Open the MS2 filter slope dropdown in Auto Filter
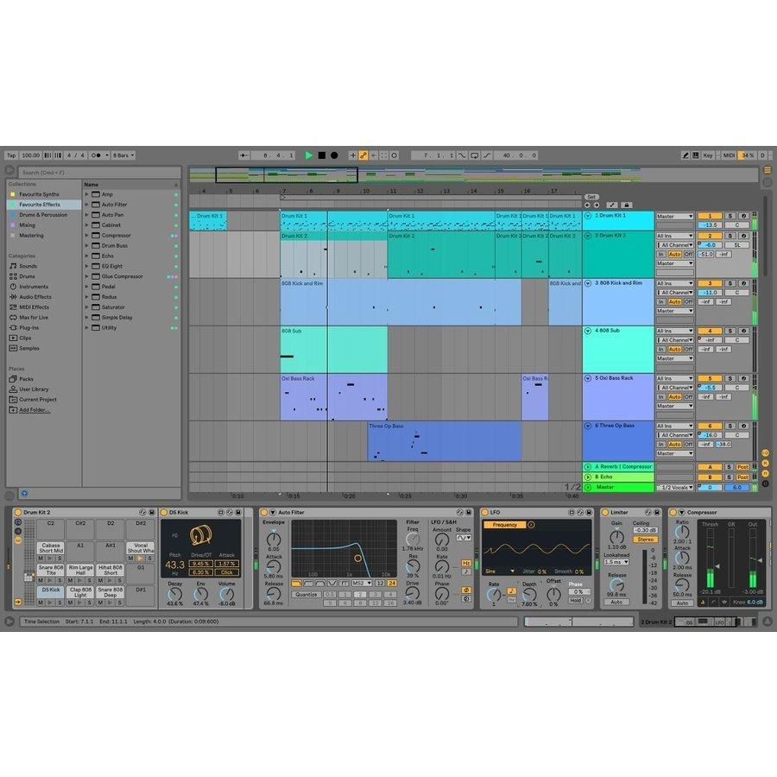This screenshot has height=777, width=777. point(361,583)
